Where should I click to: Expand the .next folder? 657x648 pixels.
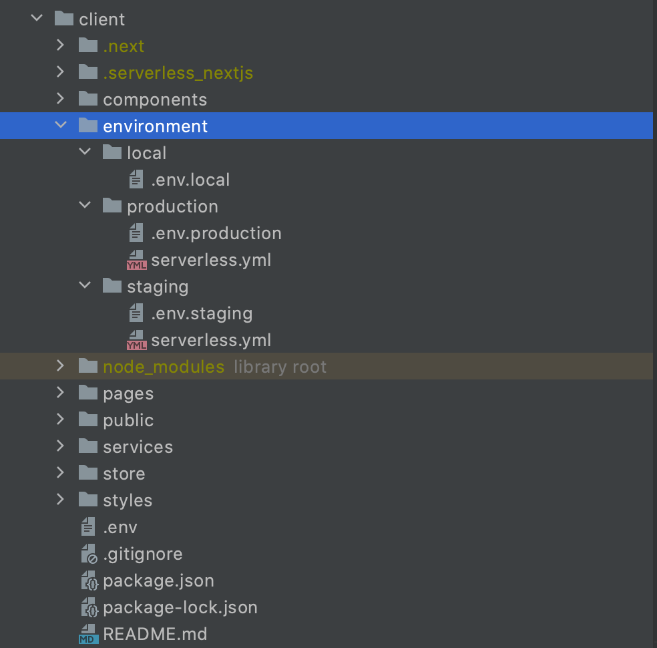[x=61, y=45]
